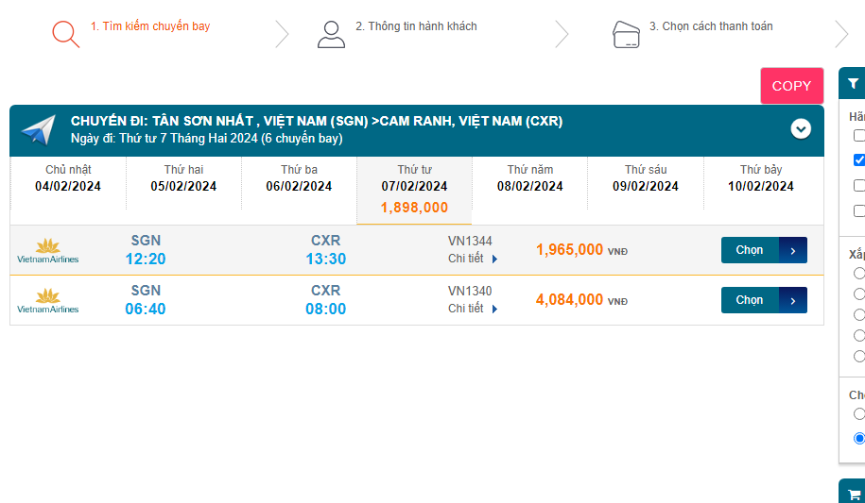
Task: Click the payment method card icon
Action: 626,35
